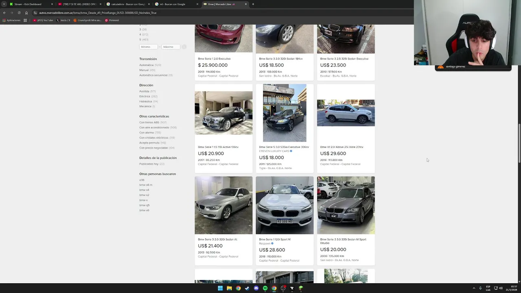Open the Inicio / X bookmark
Image resolution: width=521 pixels, height=293 pixels.
[x=63, y=20]
